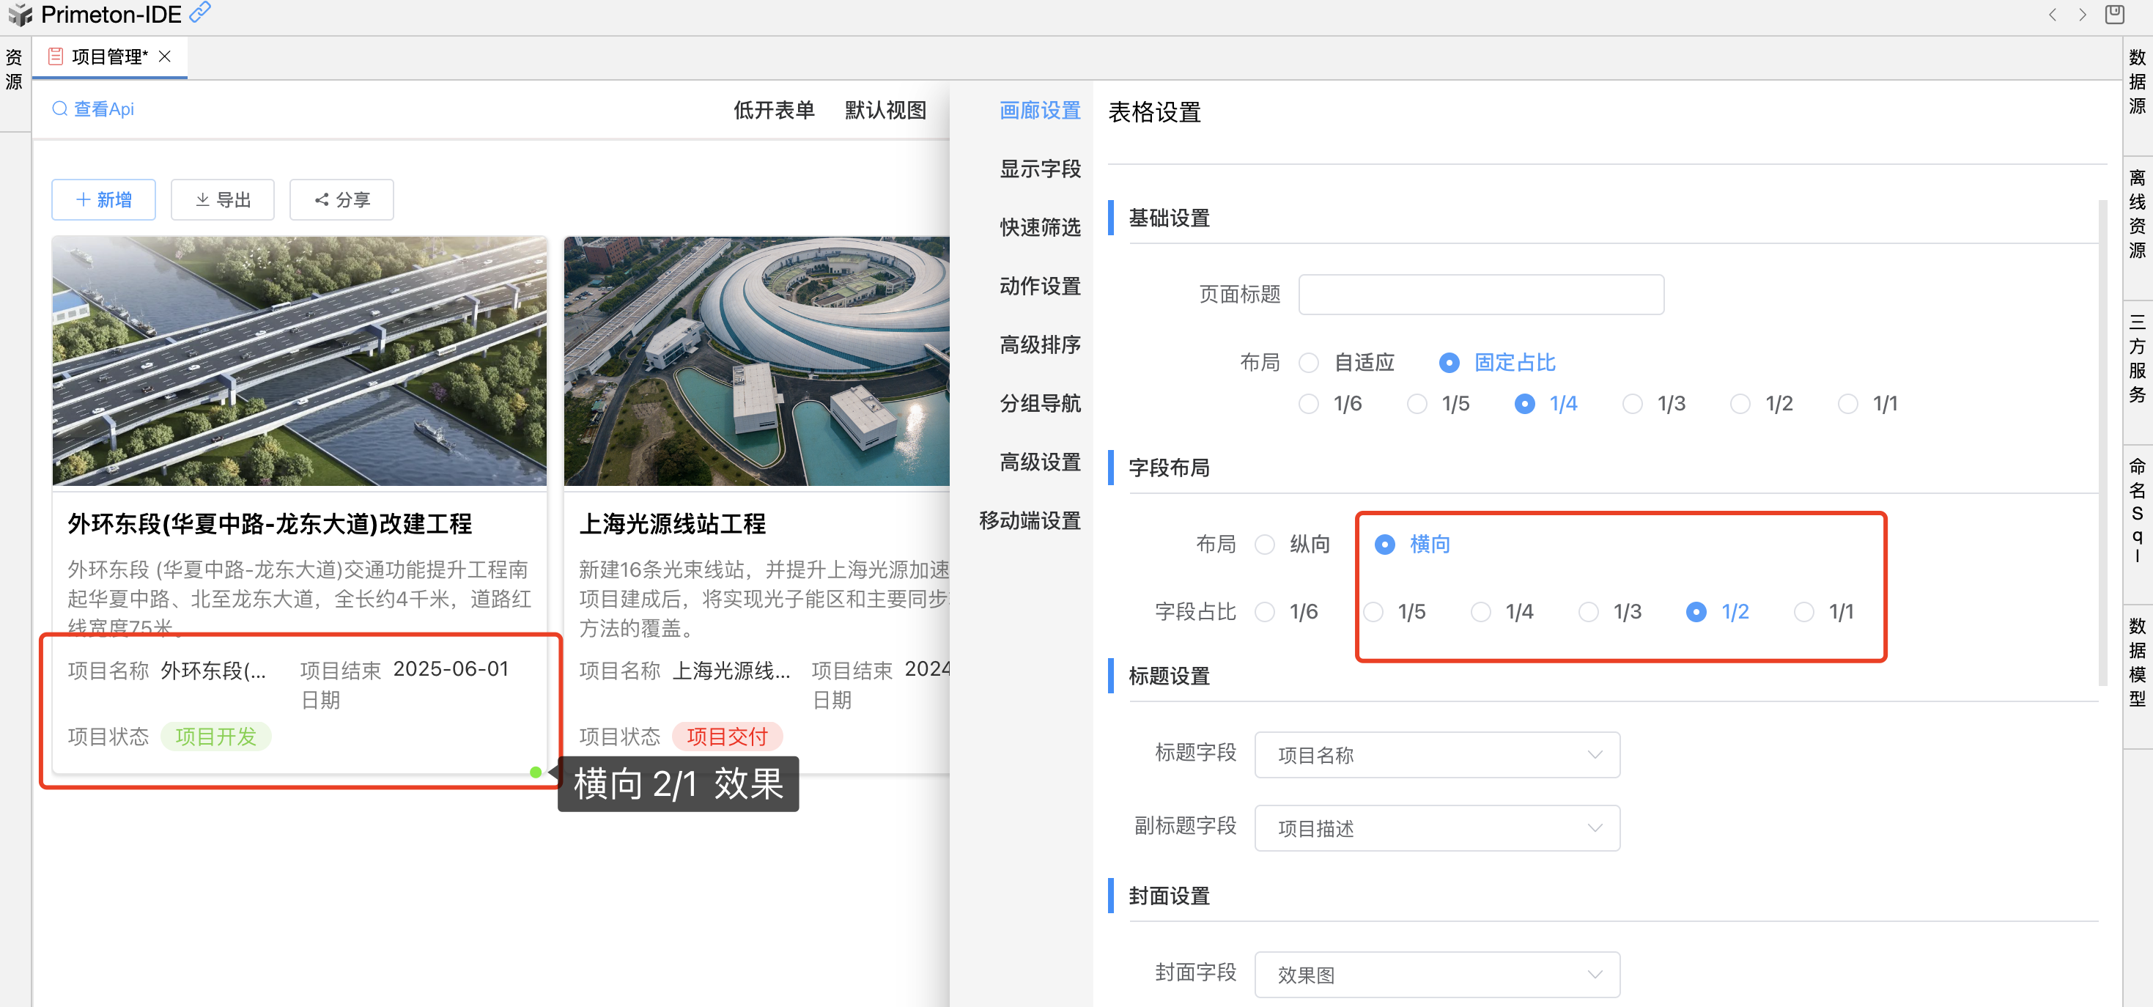The height and width of the screenshot is (1007, 2153).
Task: Select the 自适应 layout radio button
Action: coord(1309,363)
